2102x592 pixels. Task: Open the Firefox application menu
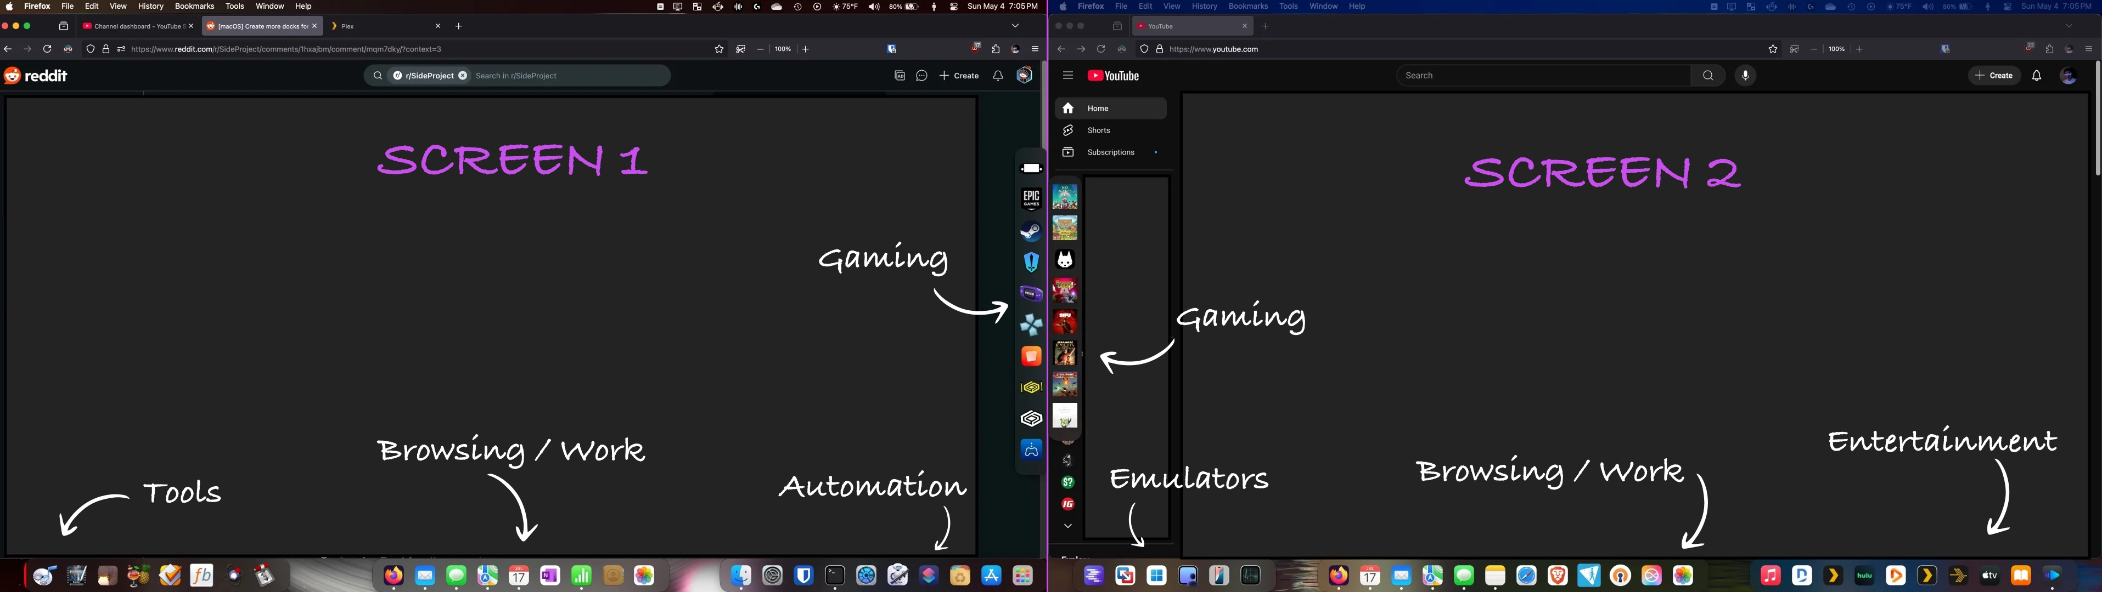click(1035, 49)
